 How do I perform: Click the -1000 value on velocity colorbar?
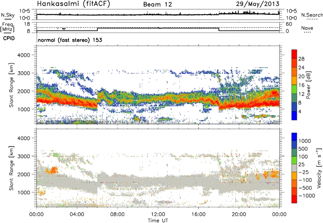(x=307, y=196)
